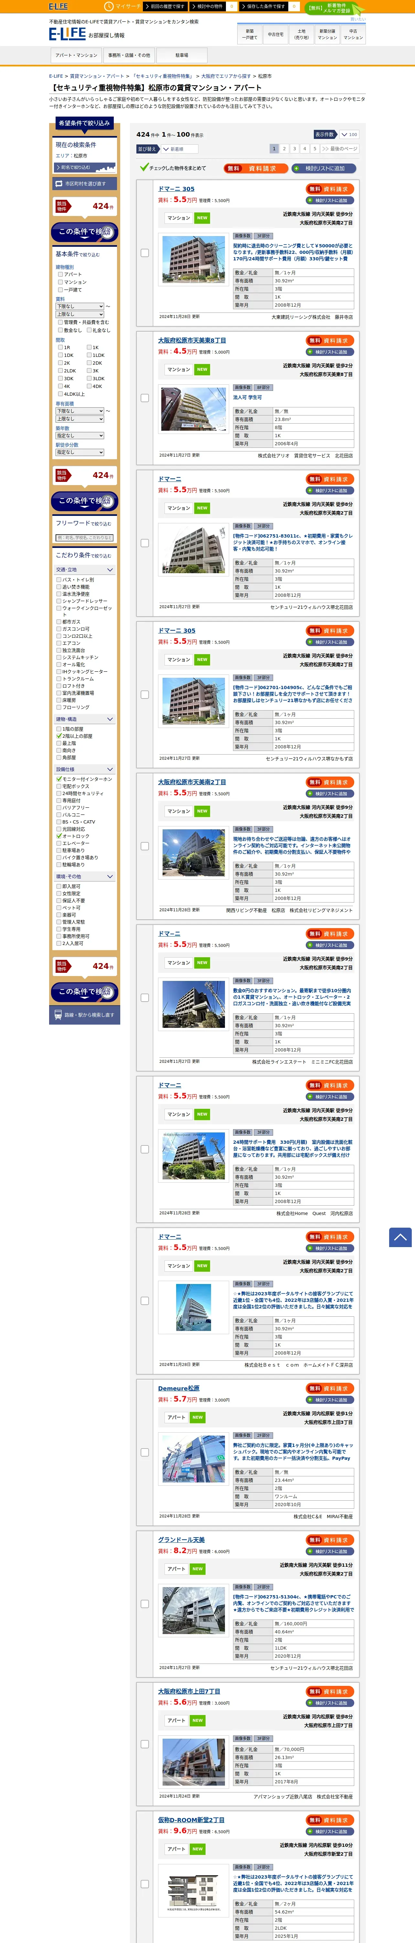The width and height of the screenshot is (415, 1943).
Task: Click この条件で検索 button above 路線・駅から検索し直す
Action: [84, 991]
